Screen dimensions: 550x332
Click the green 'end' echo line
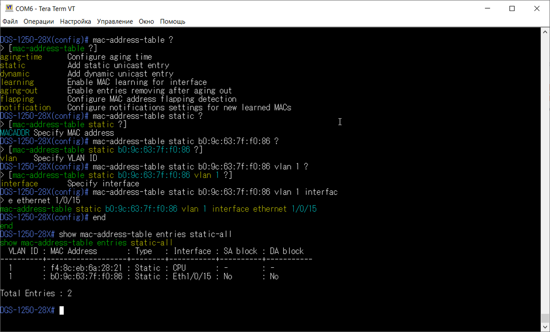click(6, 226)
